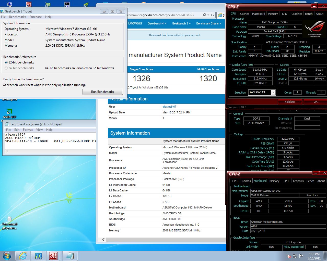Open the Windows Start menu orb
The width and height of the screenshot is (327, 261).
(7, 256)
